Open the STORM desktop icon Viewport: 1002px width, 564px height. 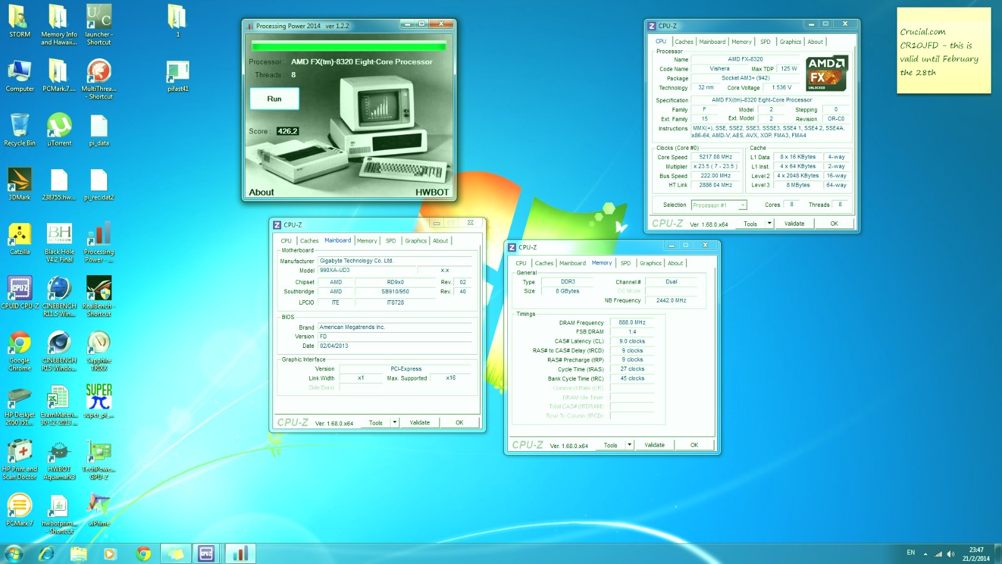coord(19,21)
